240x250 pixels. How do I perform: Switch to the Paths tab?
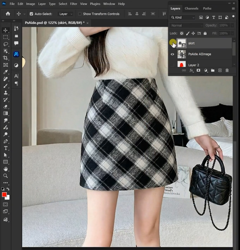coord(207,8)
